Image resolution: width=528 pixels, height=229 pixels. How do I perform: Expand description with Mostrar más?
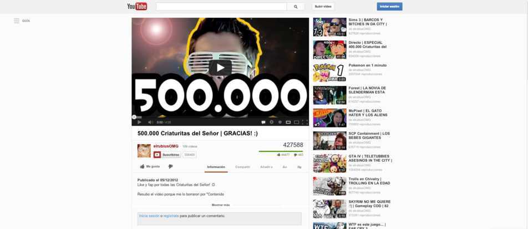[221, 205]
